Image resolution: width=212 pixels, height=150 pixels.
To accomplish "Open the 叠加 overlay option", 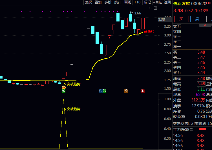I will pos(98,2).
